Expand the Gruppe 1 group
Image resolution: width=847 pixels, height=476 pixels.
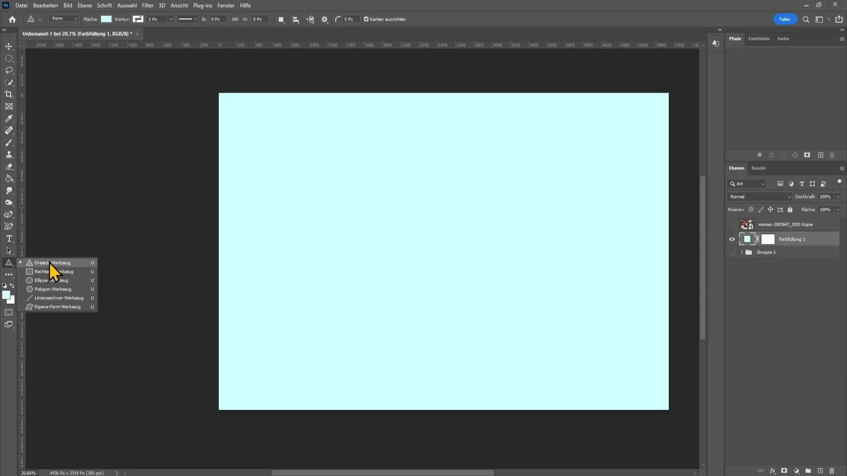[x=742, y=252]
